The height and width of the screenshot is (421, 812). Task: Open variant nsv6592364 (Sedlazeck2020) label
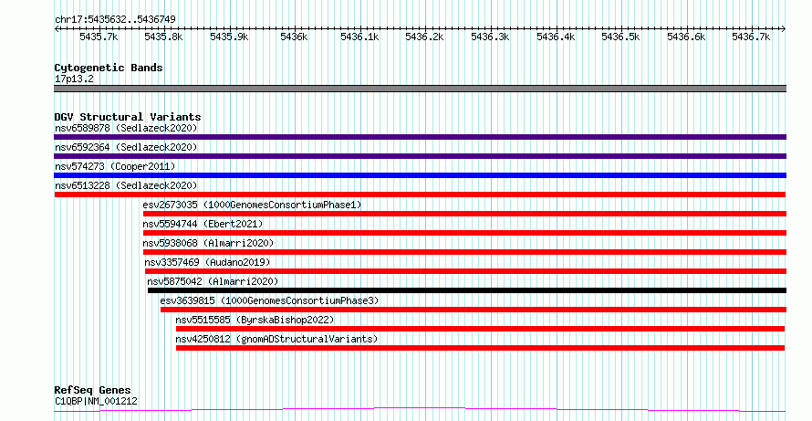click(126, 147)
